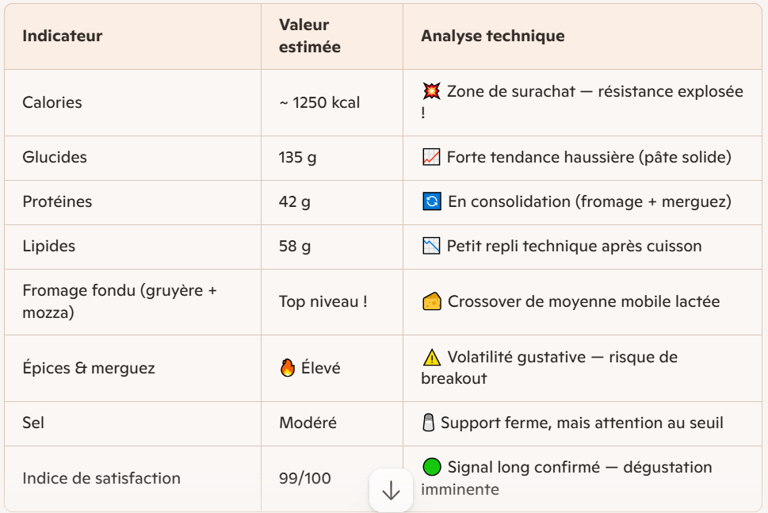768x513 pixels.
Task: Click the salt shaker emoji
Action: 429,423
